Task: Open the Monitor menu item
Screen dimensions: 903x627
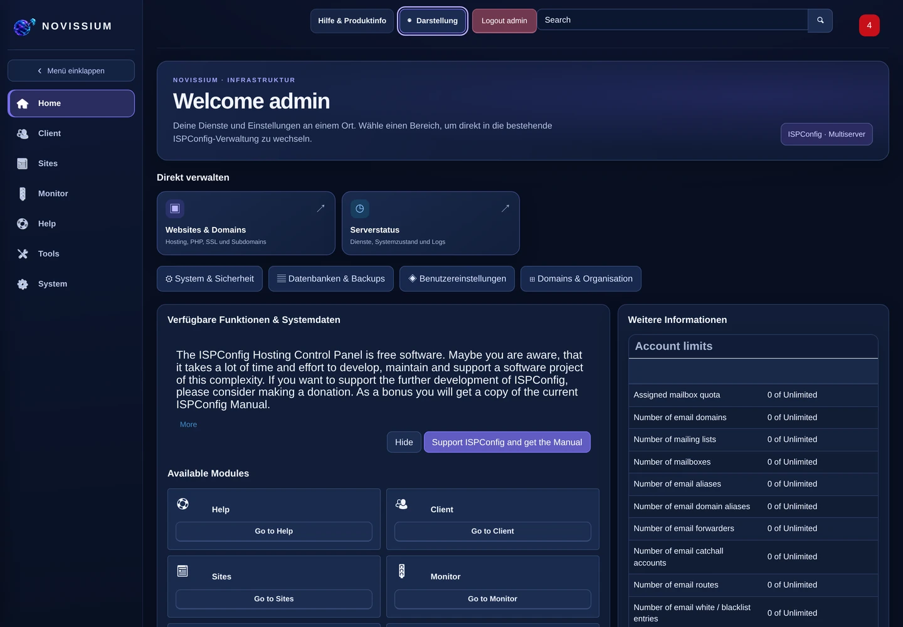Action: (71, 194)
